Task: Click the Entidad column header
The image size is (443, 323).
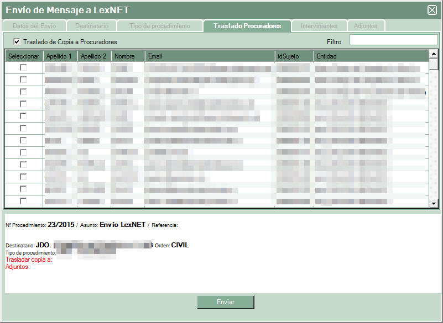Action: (371, 56)
